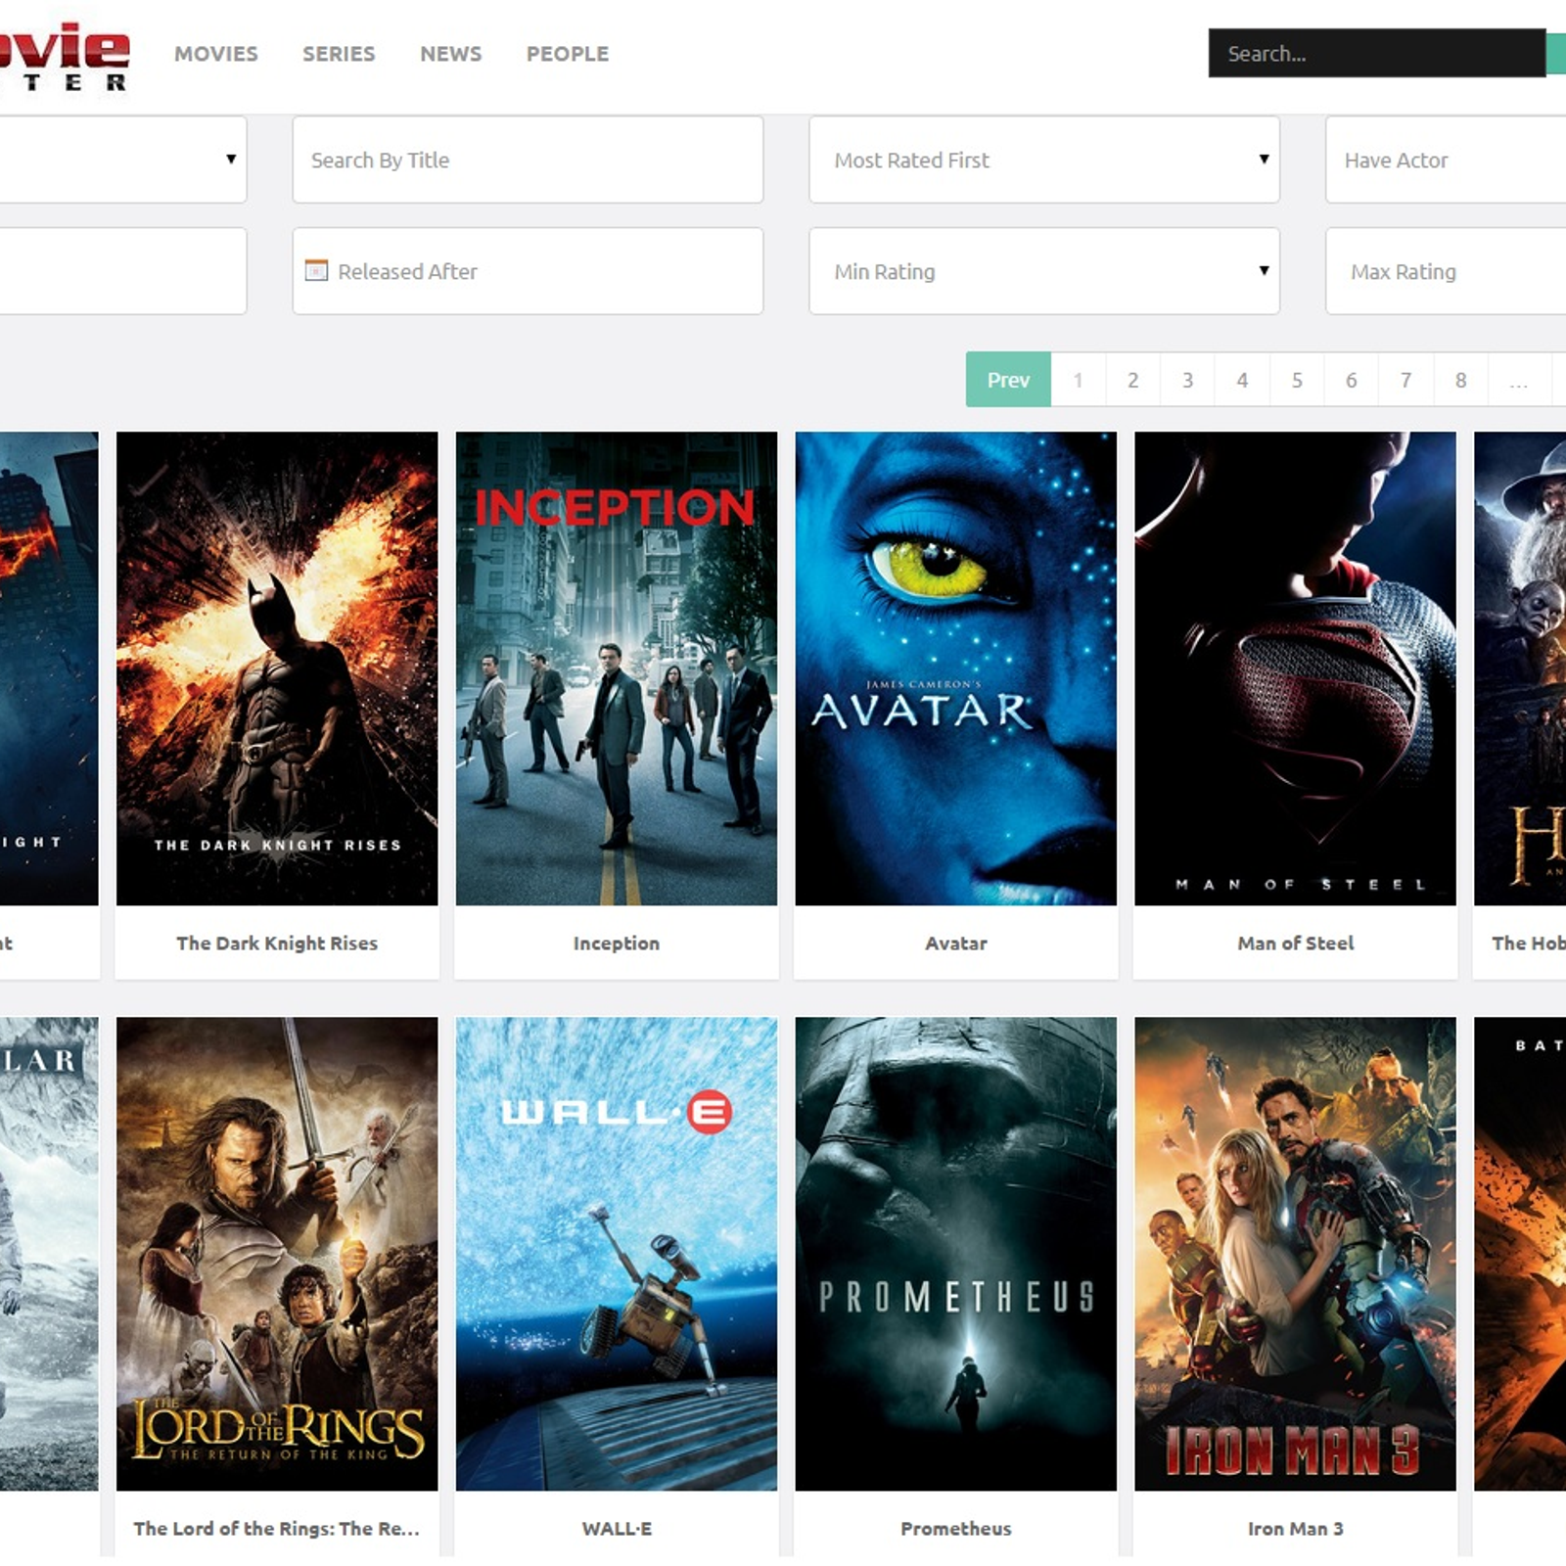Open the Most Rated First sort dropdown

(1044, 160)
